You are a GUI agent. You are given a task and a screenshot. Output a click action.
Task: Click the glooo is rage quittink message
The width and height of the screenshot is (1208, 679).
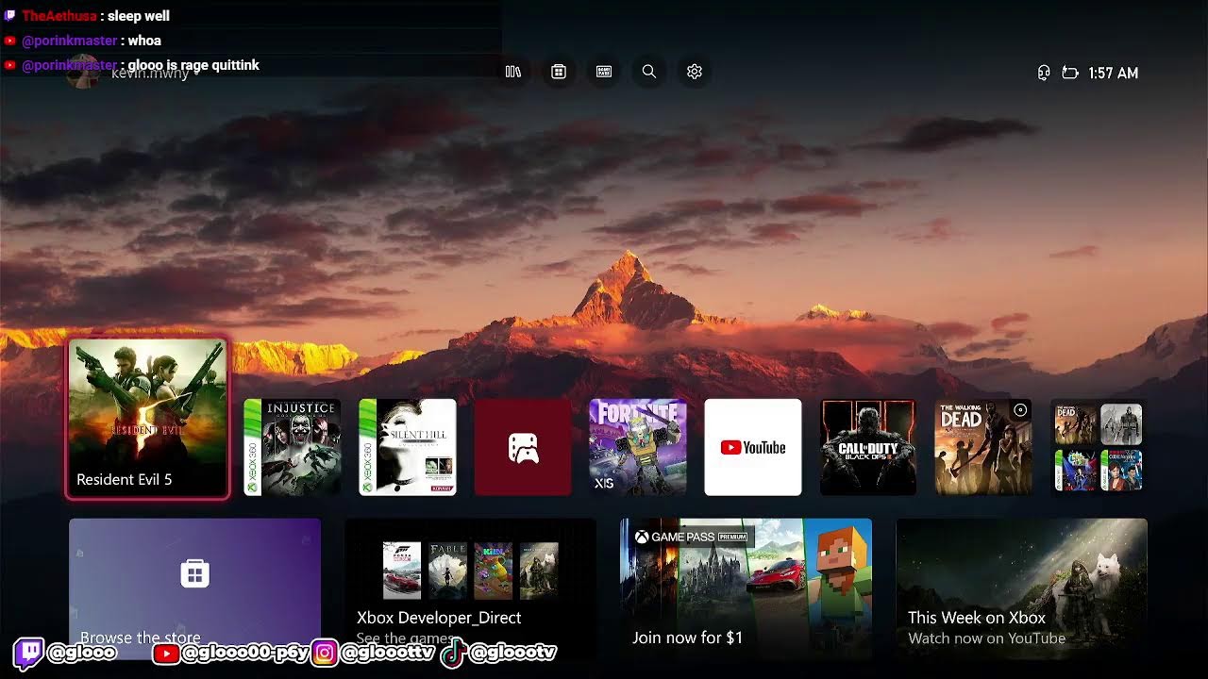tap(131, 65)
